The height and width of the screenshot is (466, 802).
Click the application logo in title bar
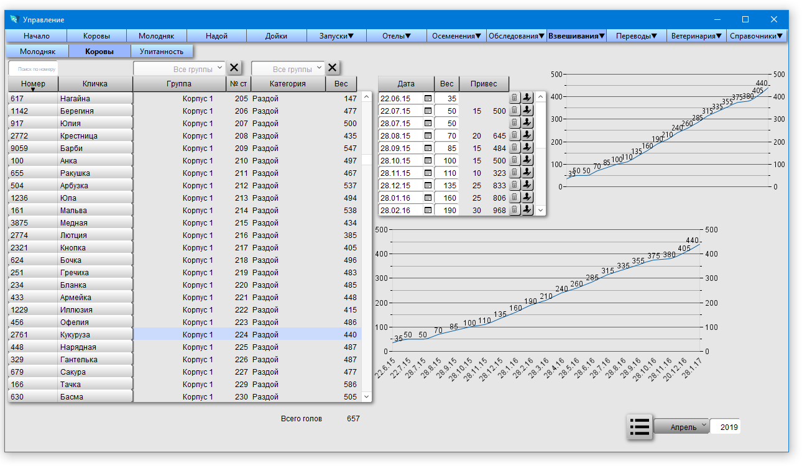coord(14,19)
